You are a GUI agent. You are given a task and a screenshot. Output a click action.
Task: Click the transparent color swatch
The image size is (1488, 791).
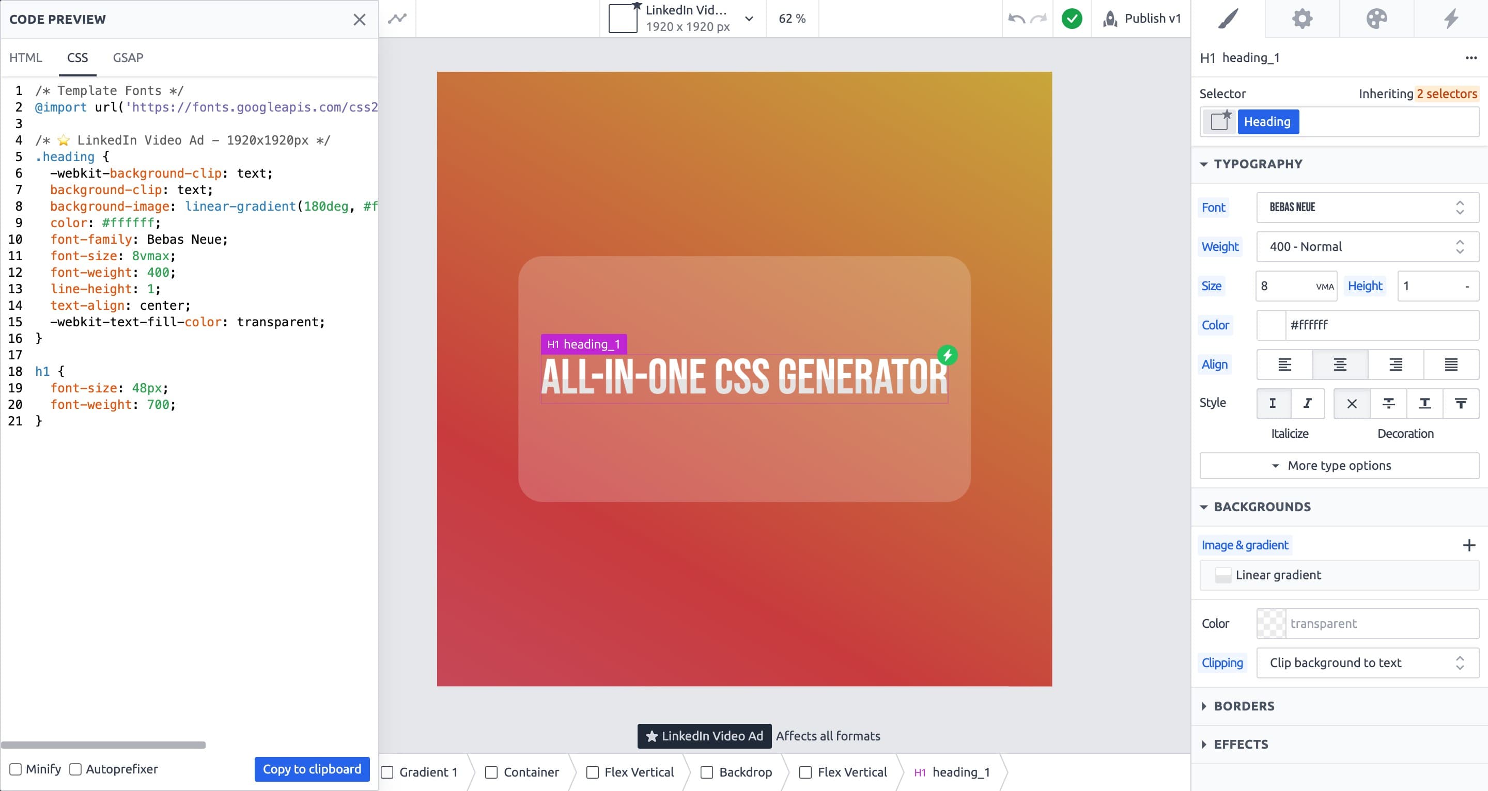[1272, 623]
